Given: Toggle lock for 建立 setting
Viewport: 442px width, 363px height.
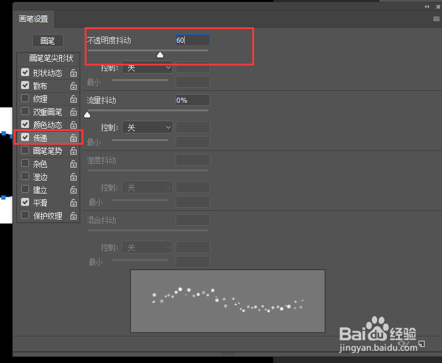Looking at the screenshot, I should click(x=74, y=190).
